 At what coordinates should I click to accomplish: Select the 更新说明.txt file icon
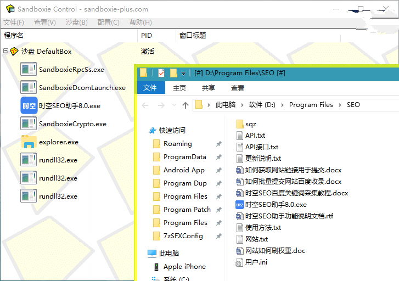(x=240, y=158)
